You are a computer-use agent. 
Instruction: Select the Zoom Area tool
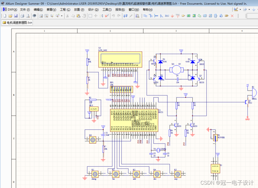46,16
